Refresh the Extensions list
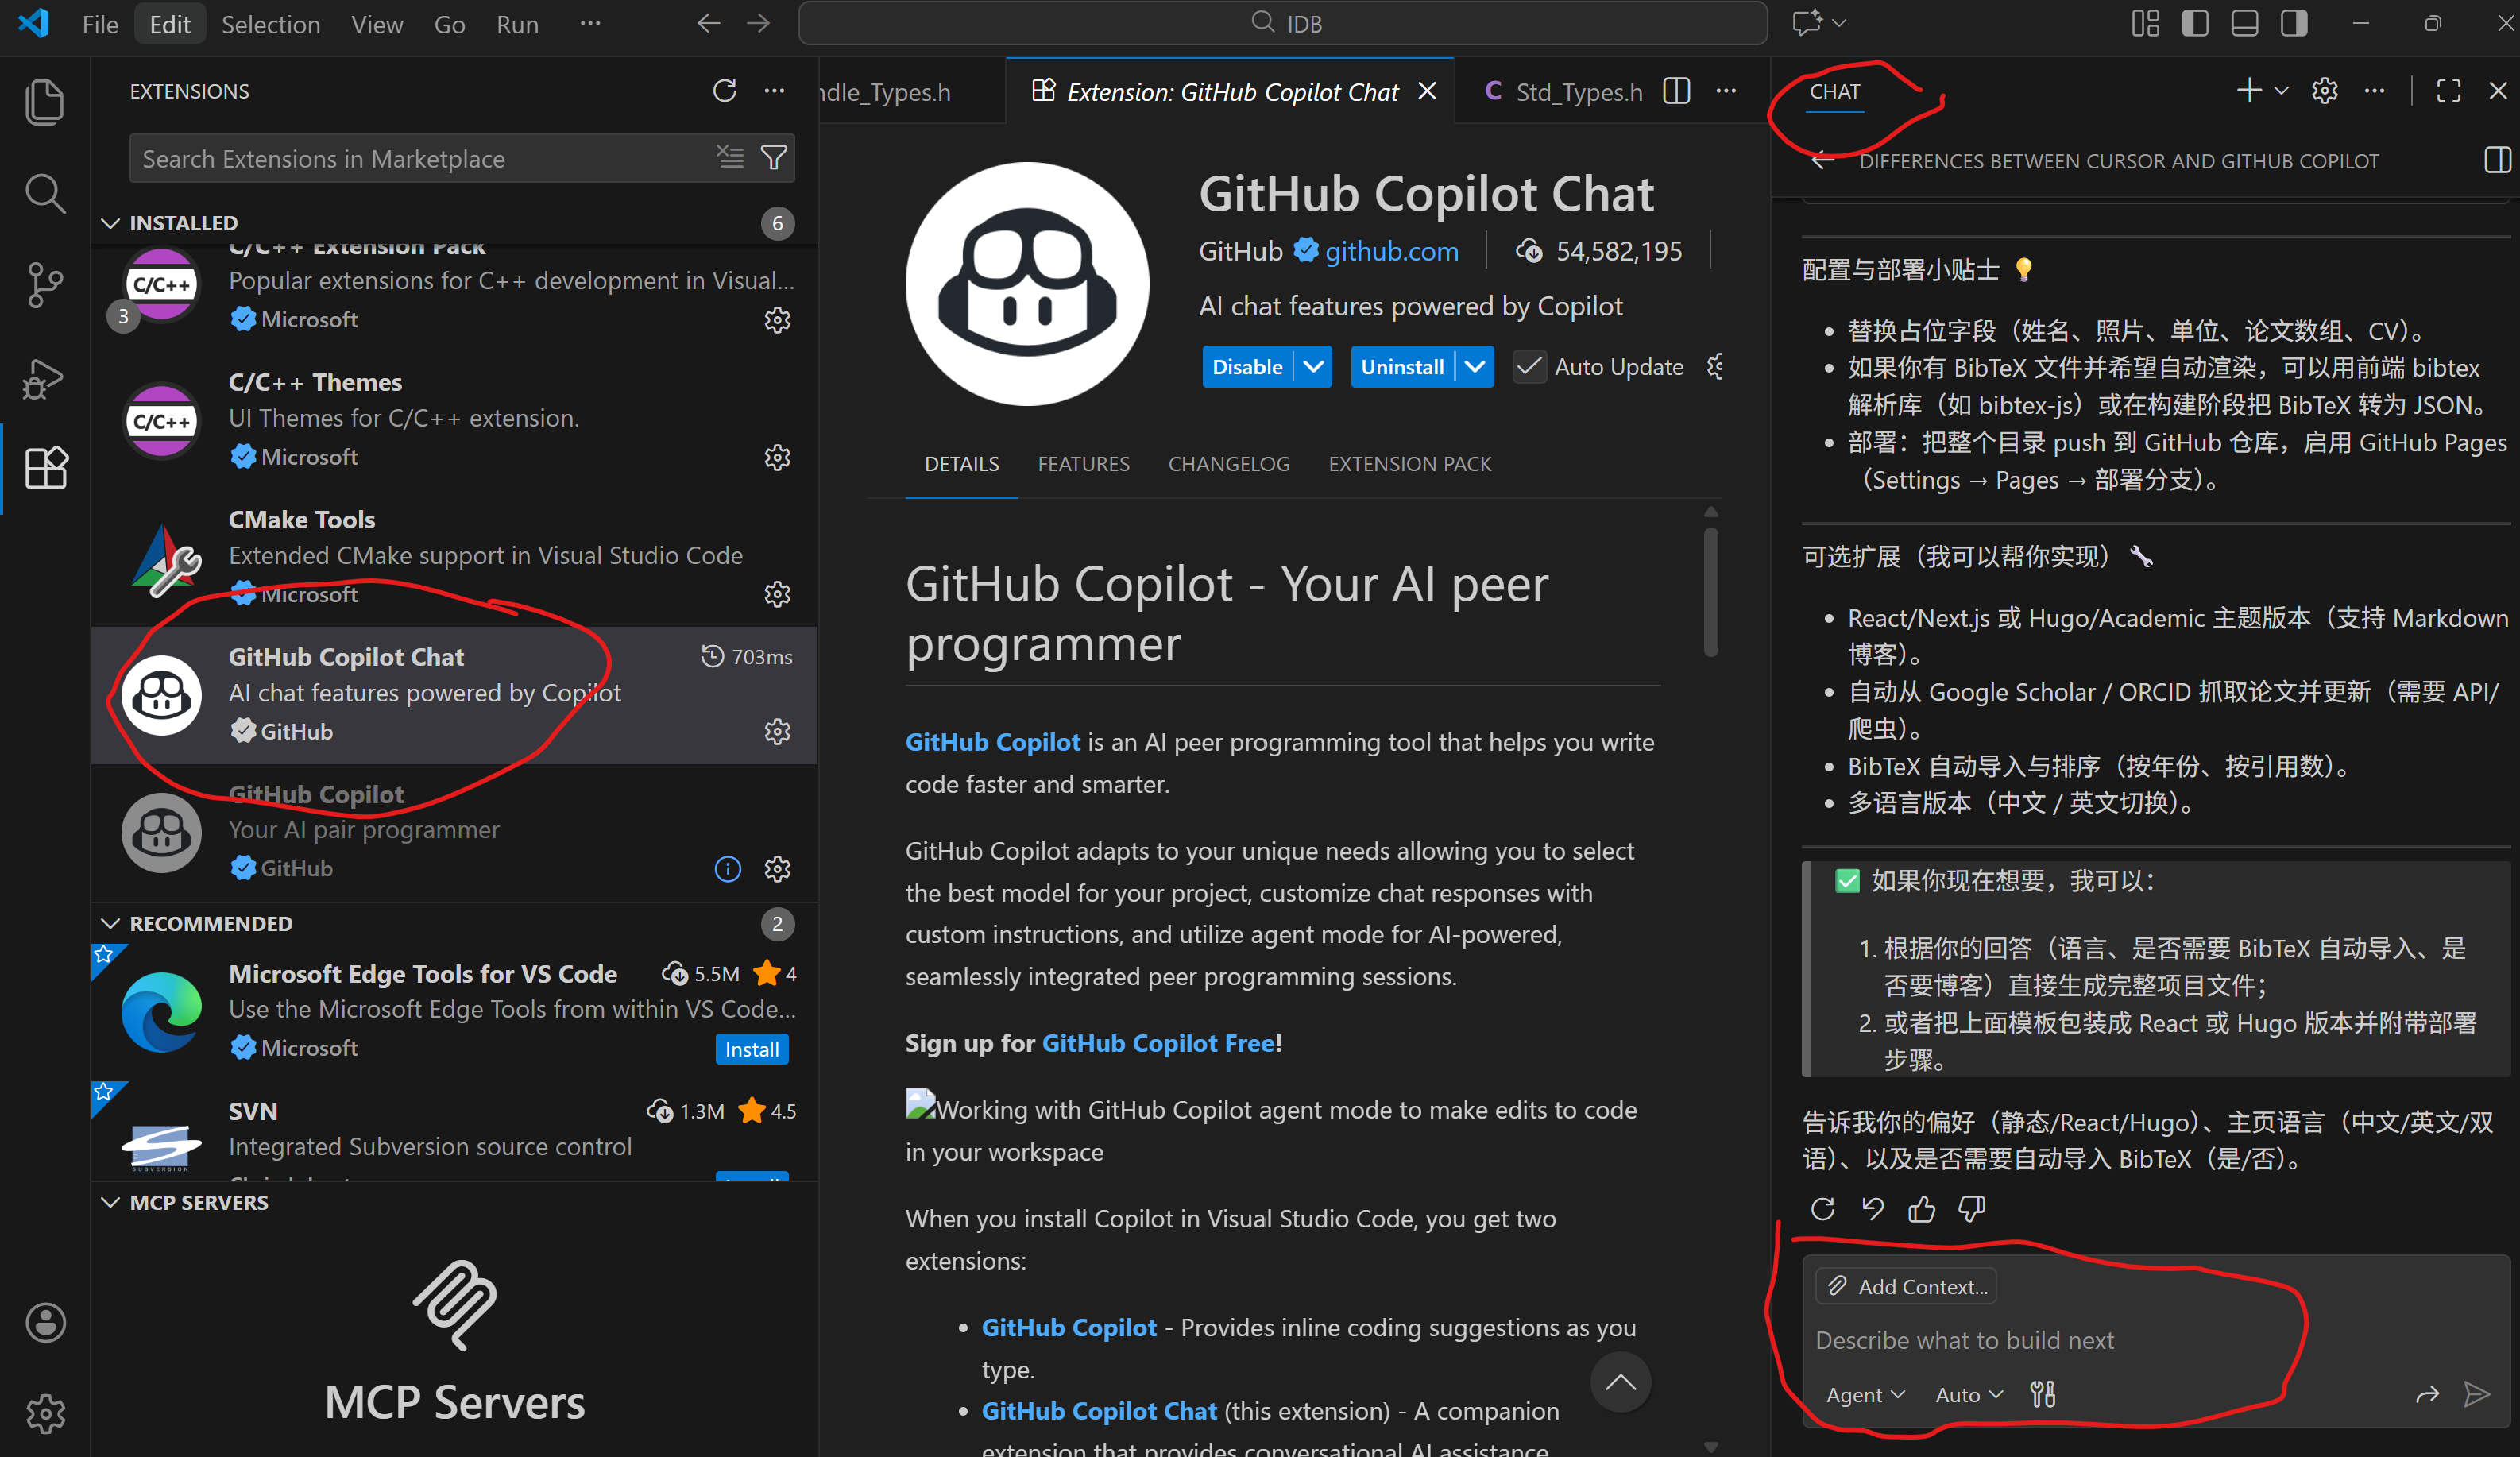The height and width of the screenshot is (1457, 2520). click(725, 91)
